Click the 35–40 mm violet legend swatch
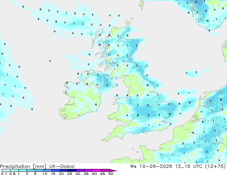The width and height of the screenshot is (227, 175). click(88, 170)
